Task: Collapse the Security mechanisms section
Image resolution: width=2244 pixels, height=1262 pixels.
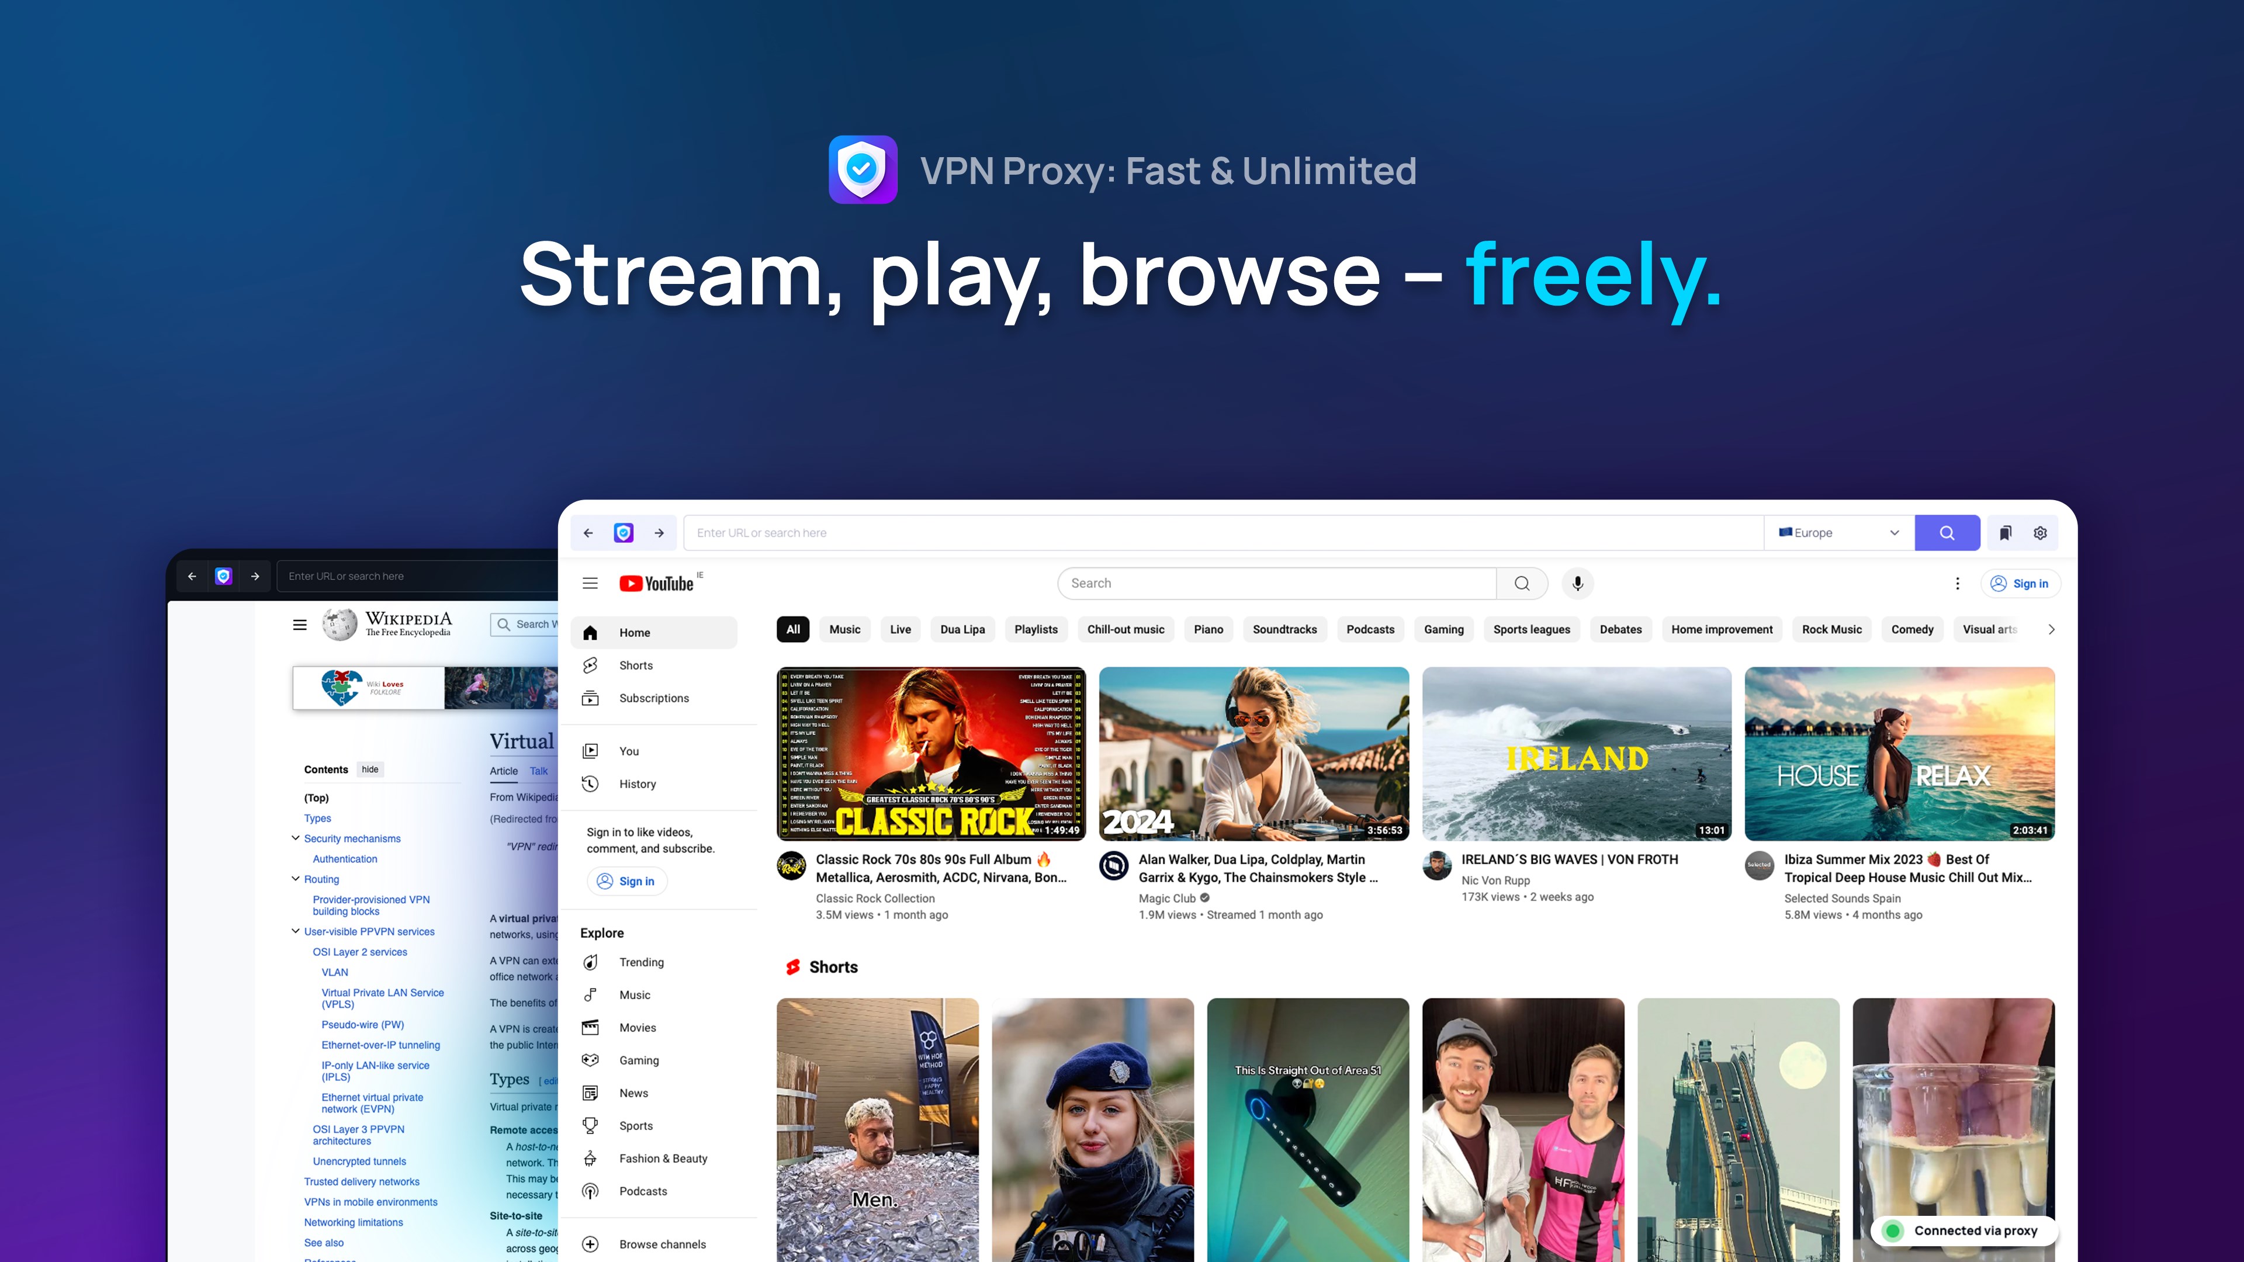Action: (295, 838)
